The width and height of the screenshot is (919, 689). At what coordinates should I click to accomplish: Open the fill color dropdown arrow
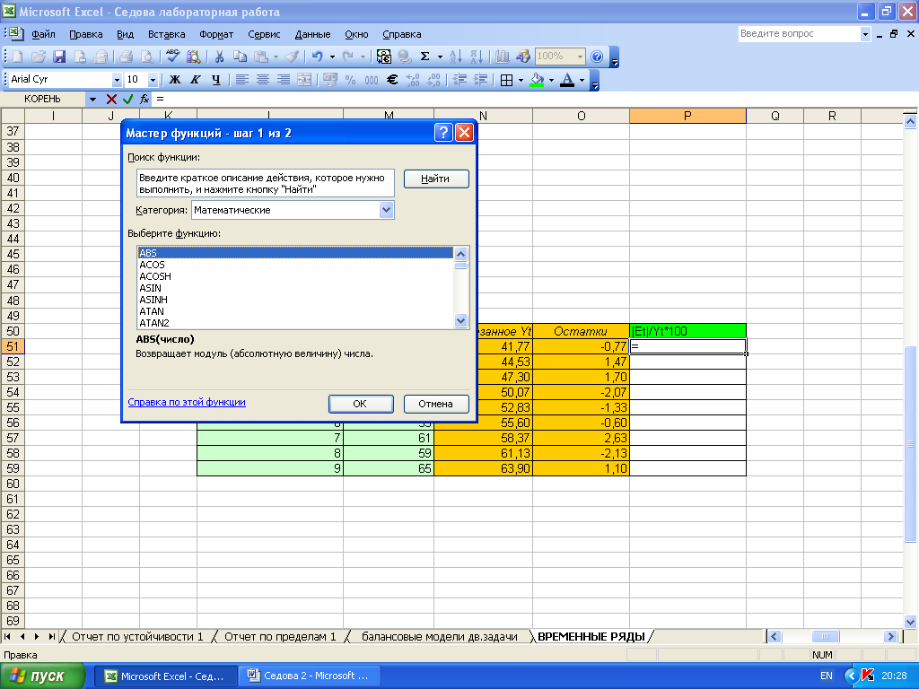(551, 80)
